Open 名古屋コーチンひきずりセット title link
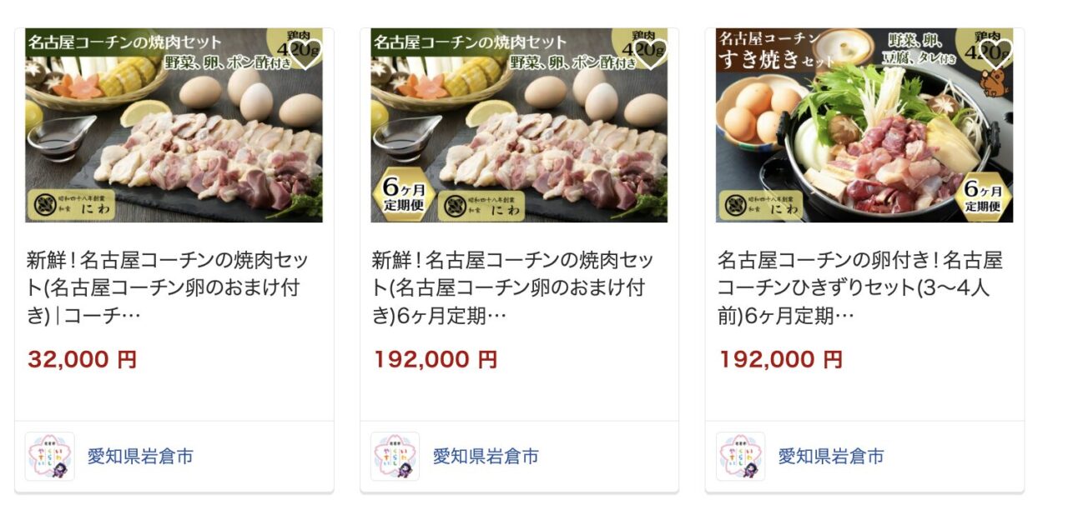The width and height of the screenshot is (1068, 510). pyautogui.click(x=859, y=288)
